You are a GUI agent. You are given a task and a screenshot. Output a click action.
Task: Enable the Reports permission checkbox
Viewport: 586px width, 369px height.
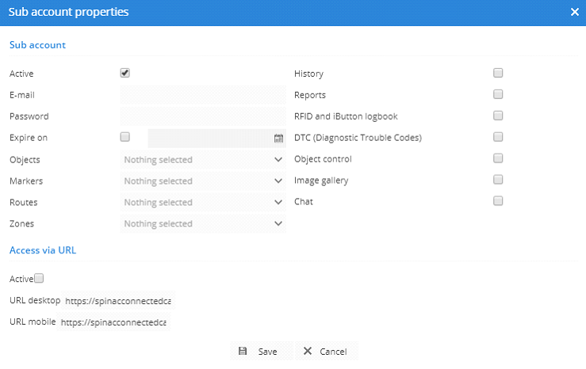click(x=498, y=94)
